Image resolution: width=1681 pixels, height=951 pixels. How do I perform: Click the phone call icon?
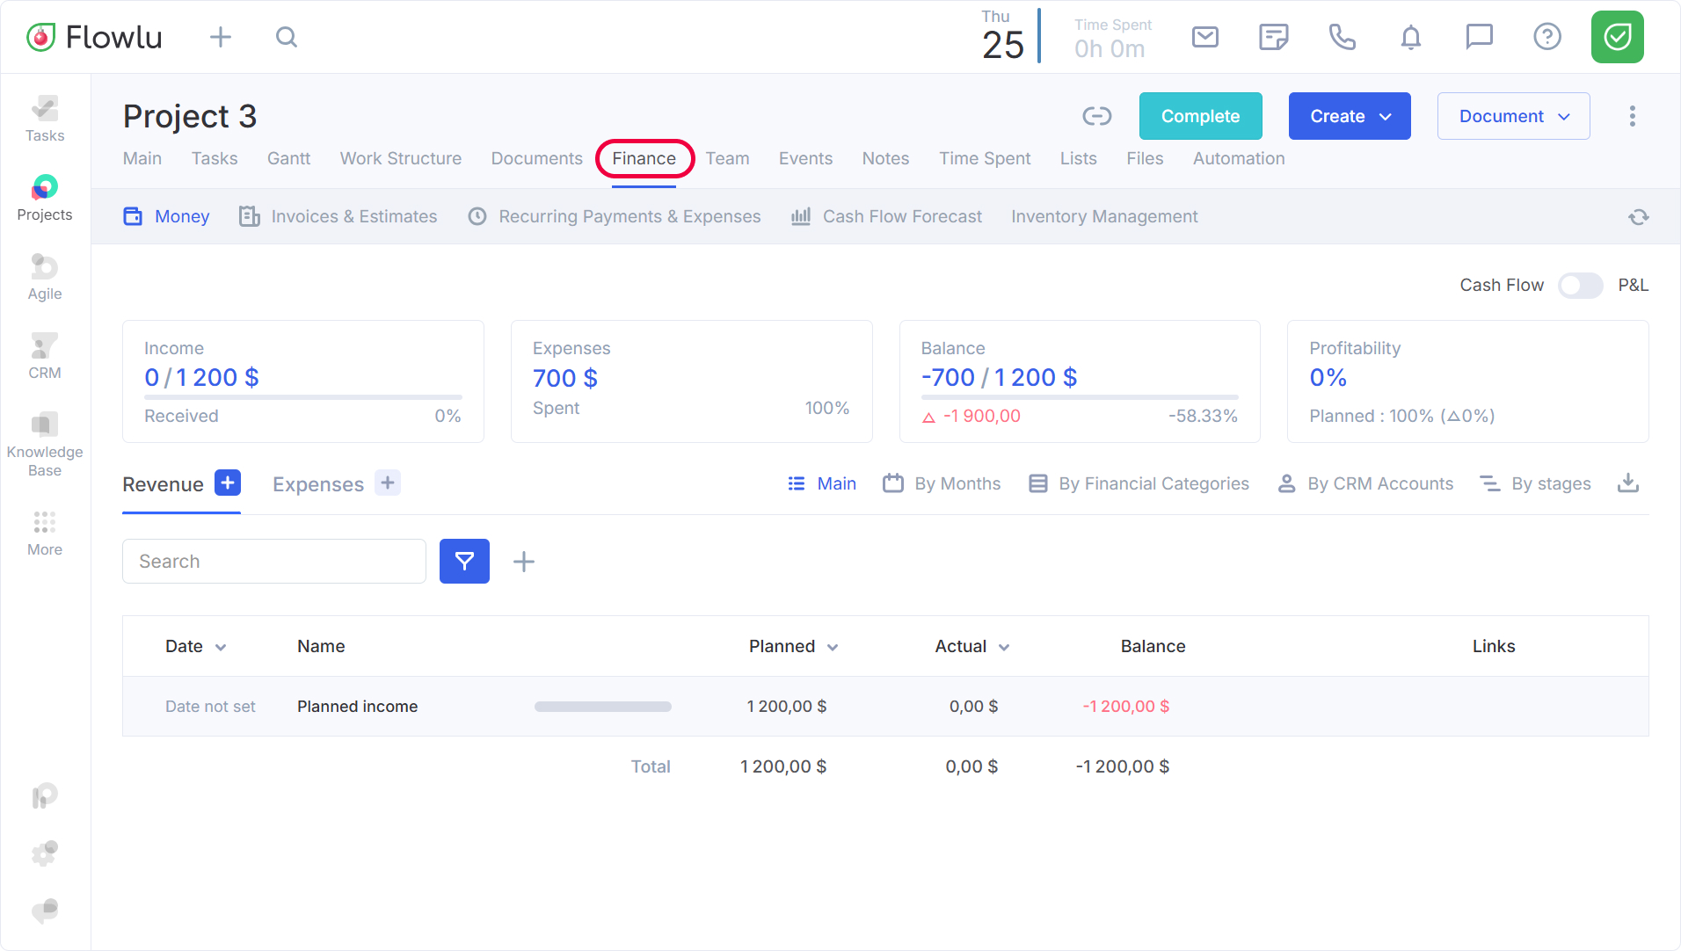click(x=1342, y=37)
